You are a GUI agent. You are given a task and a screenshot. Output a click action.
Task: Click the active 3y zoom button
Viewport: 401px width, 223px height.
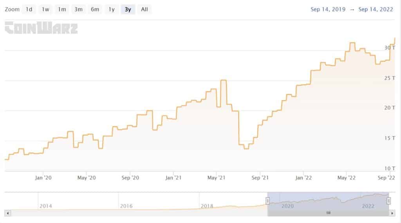point(128,9)
